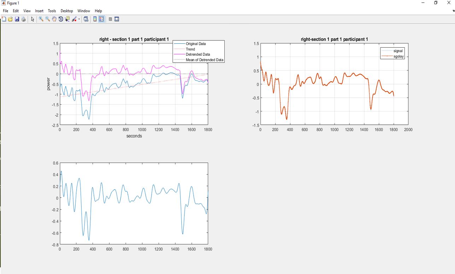Viewport: 455px width, 274px height.
Task: Enable the Pan hand tool
Action: tap(54, 19)
